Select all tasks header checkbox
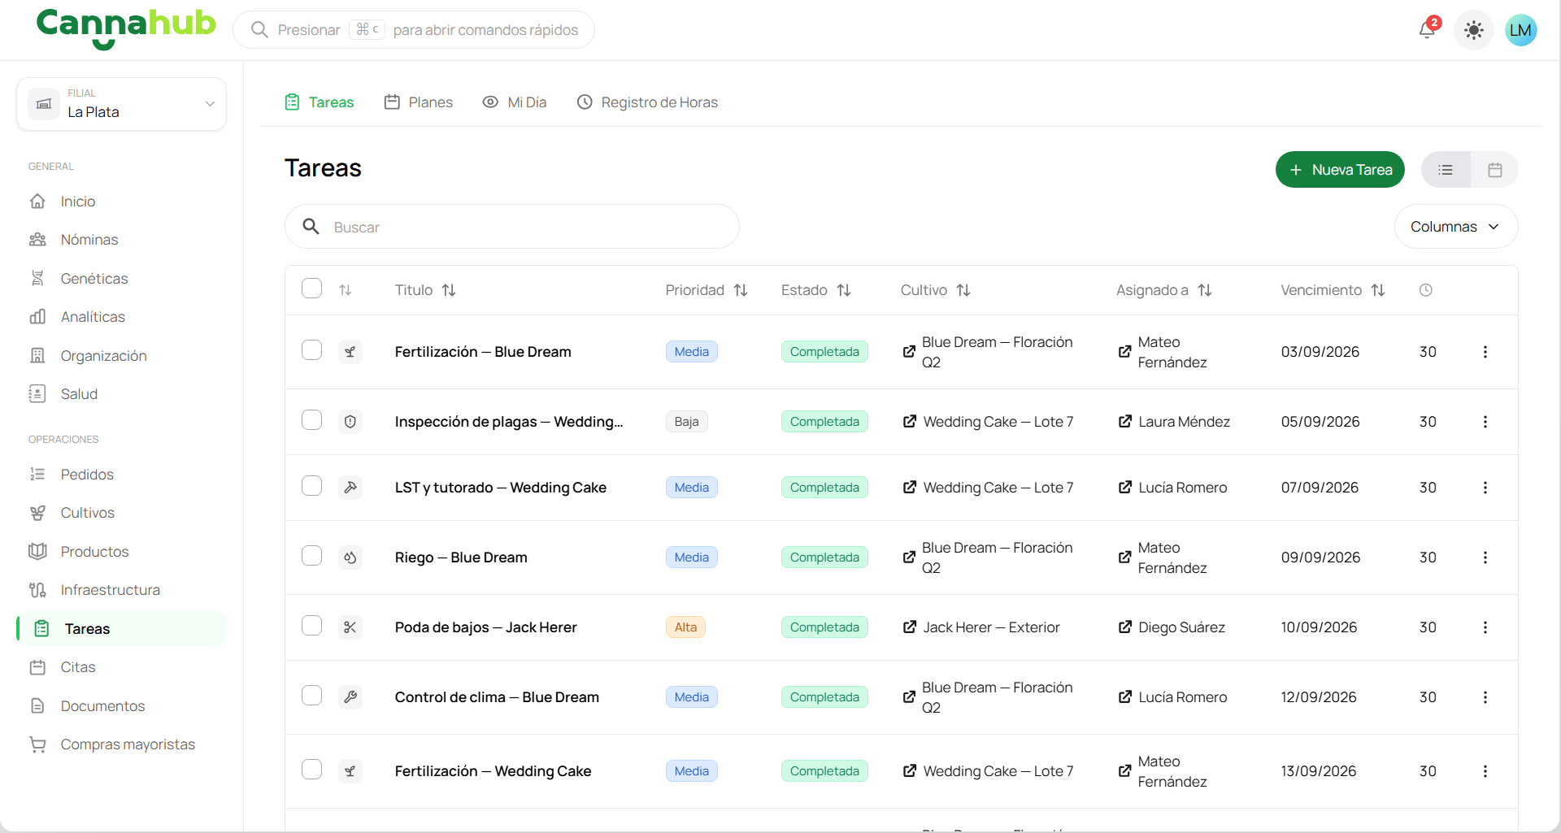 pyautogui.click(x=312, y=289)
